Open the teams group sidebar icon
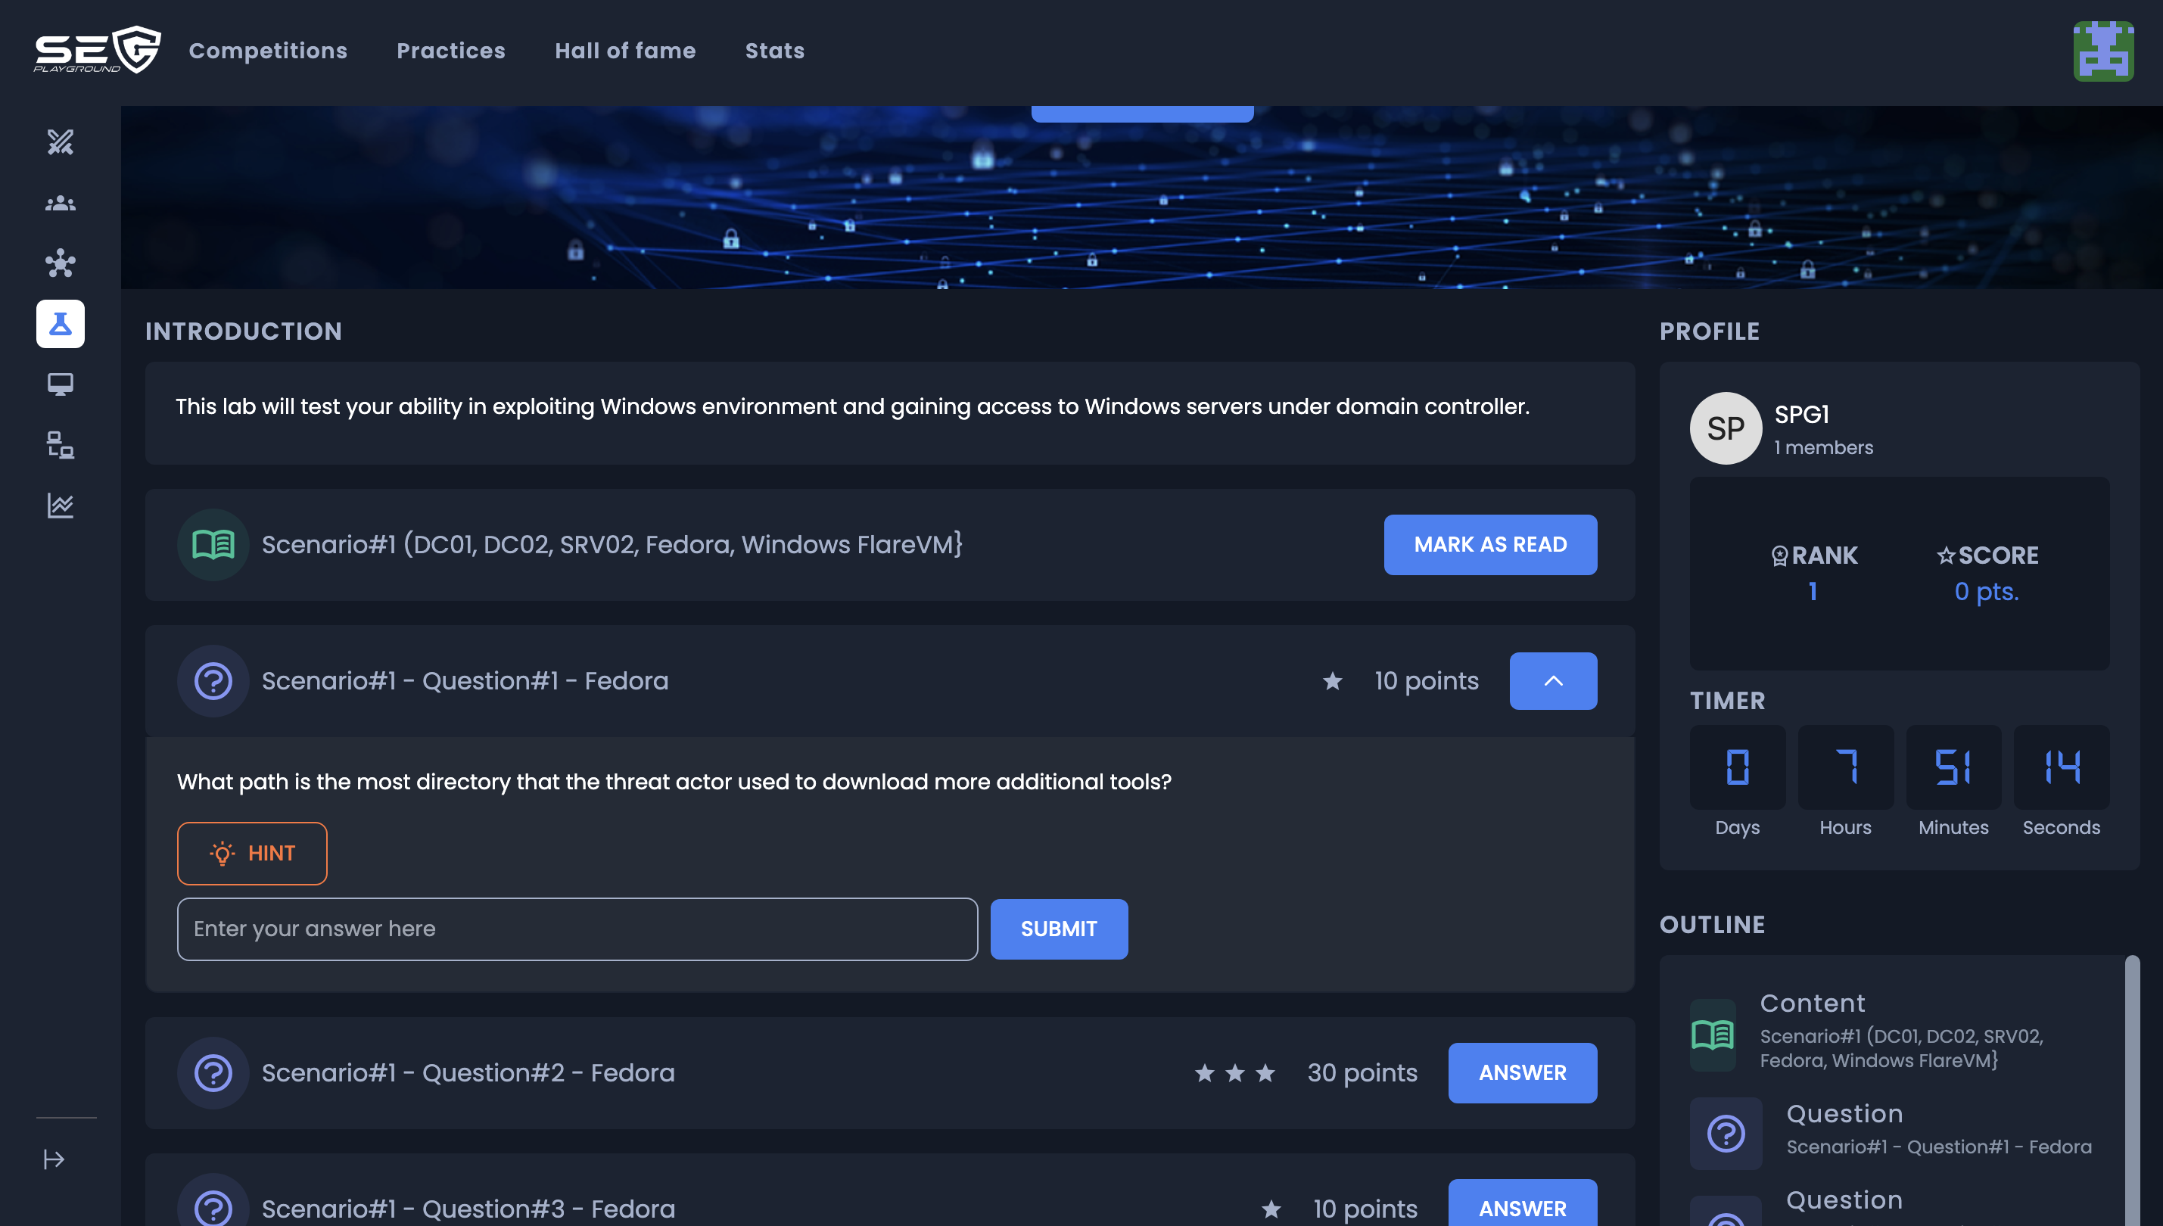Viewport: 2163px width, 1226px height. pyautogui.click(x=60, y=203)
